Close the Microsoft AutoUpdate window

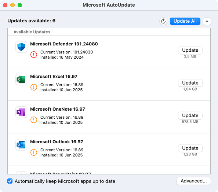[x=5, y=5]
